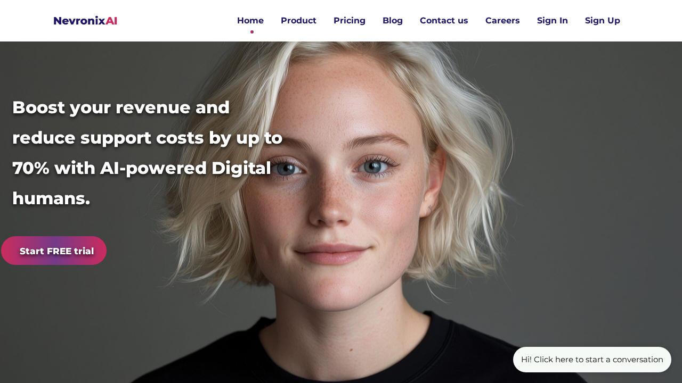Viewport: 682px width, 383px height.
Task: Click Sign Up in the header
Action: [603, 21]
